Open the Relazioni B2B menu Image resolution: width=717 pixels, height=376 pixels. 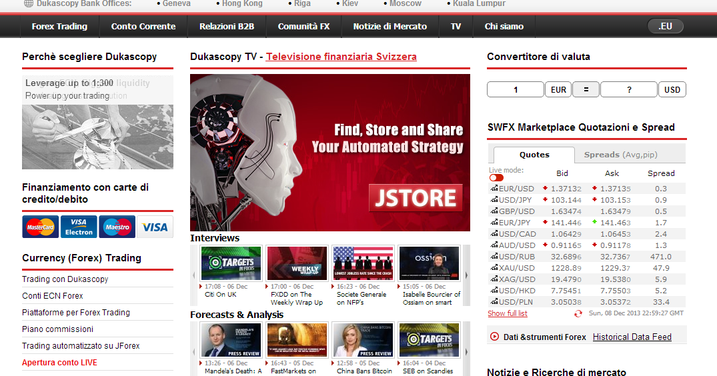click(227, 27)
